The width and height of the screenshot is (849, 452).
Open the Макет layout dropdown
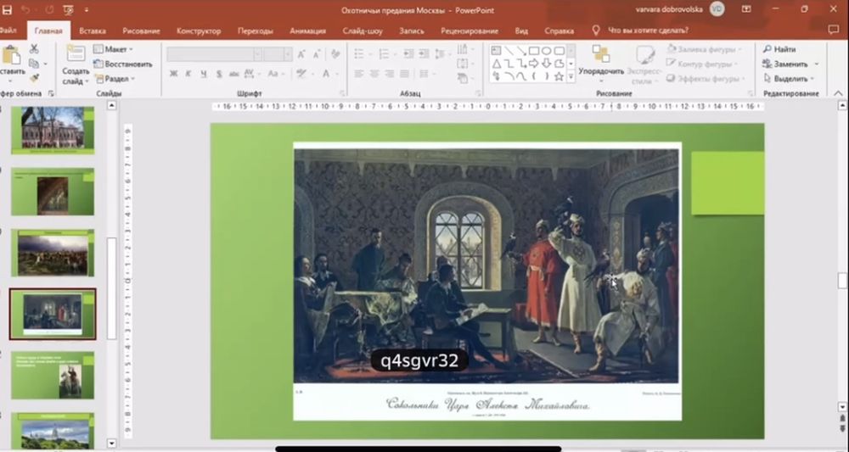[114, 49]
